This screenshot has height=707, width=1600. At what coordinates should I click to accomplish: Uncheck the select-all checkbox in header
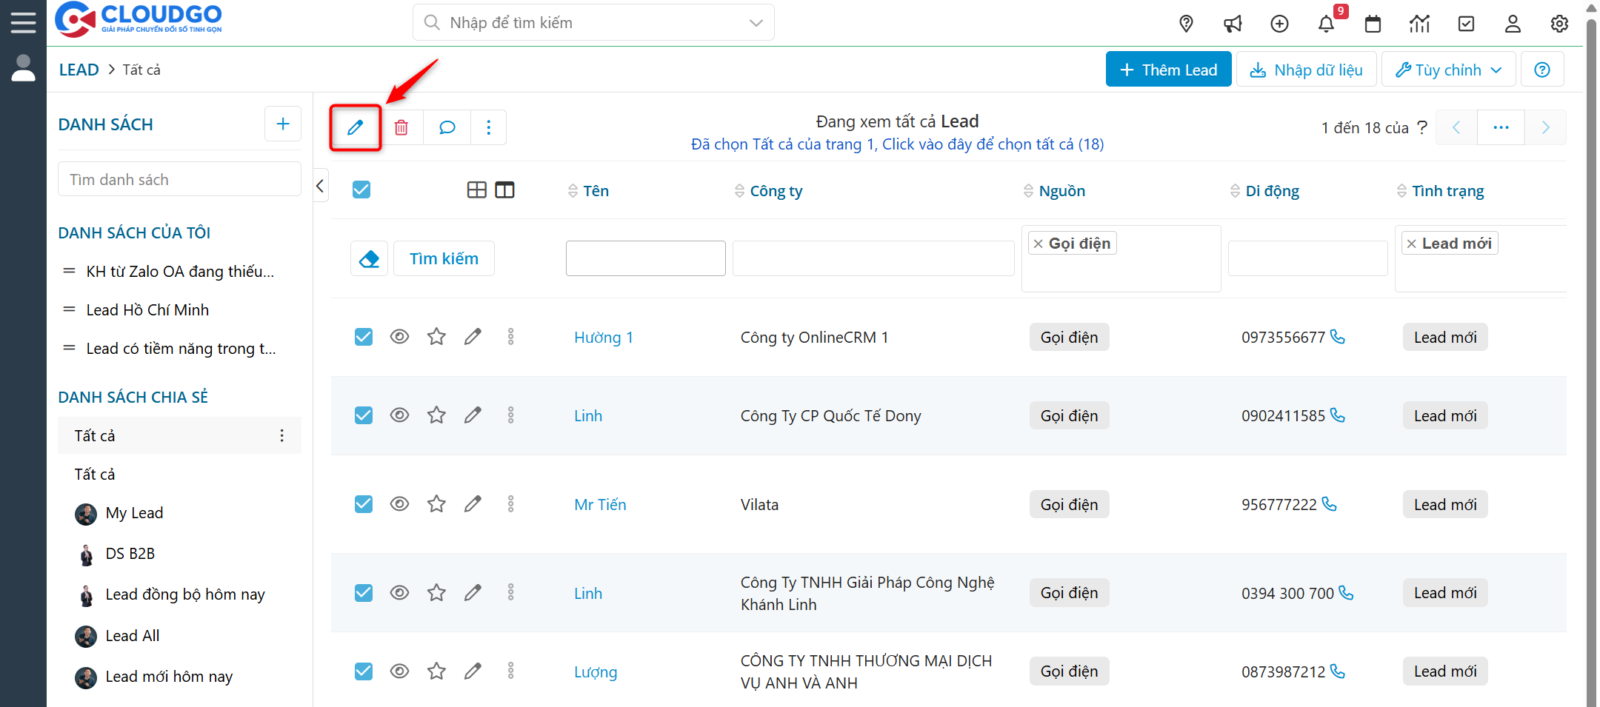pyautogui.click(x=361, y=190)
